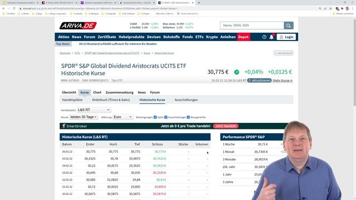Open the Mehr Kurse link
The image size is (356, 200).
tap(283, 81)
